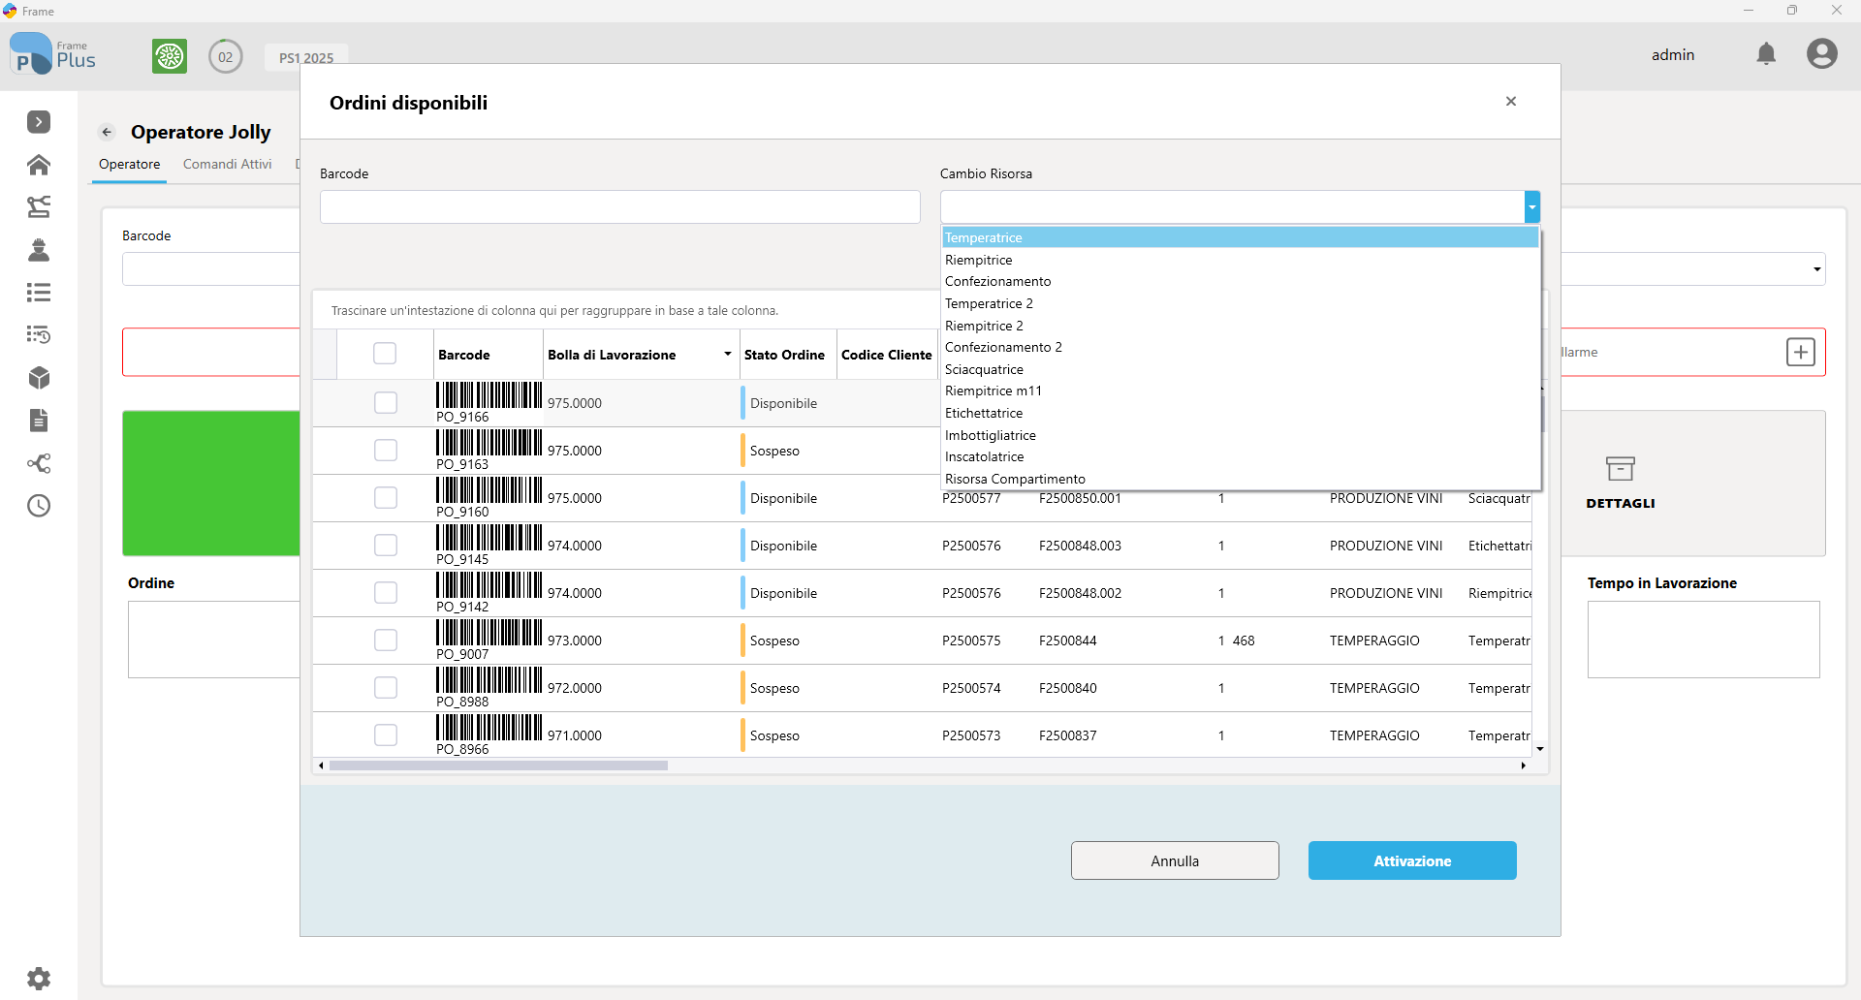1861x1000 pixels.
Task: Expand the sidebar with the arrow icon
Action: 39,122
